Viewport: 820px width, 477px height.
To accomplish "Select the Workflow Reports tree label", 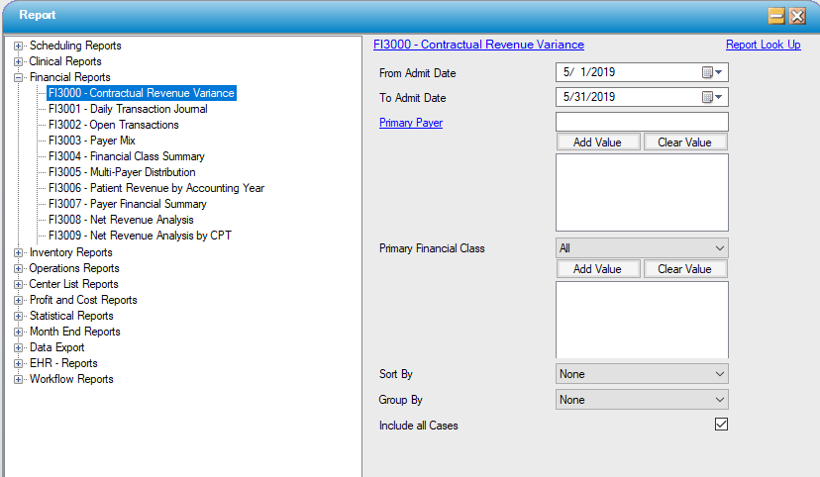I will pyautogui.click(x=71, y=379).
